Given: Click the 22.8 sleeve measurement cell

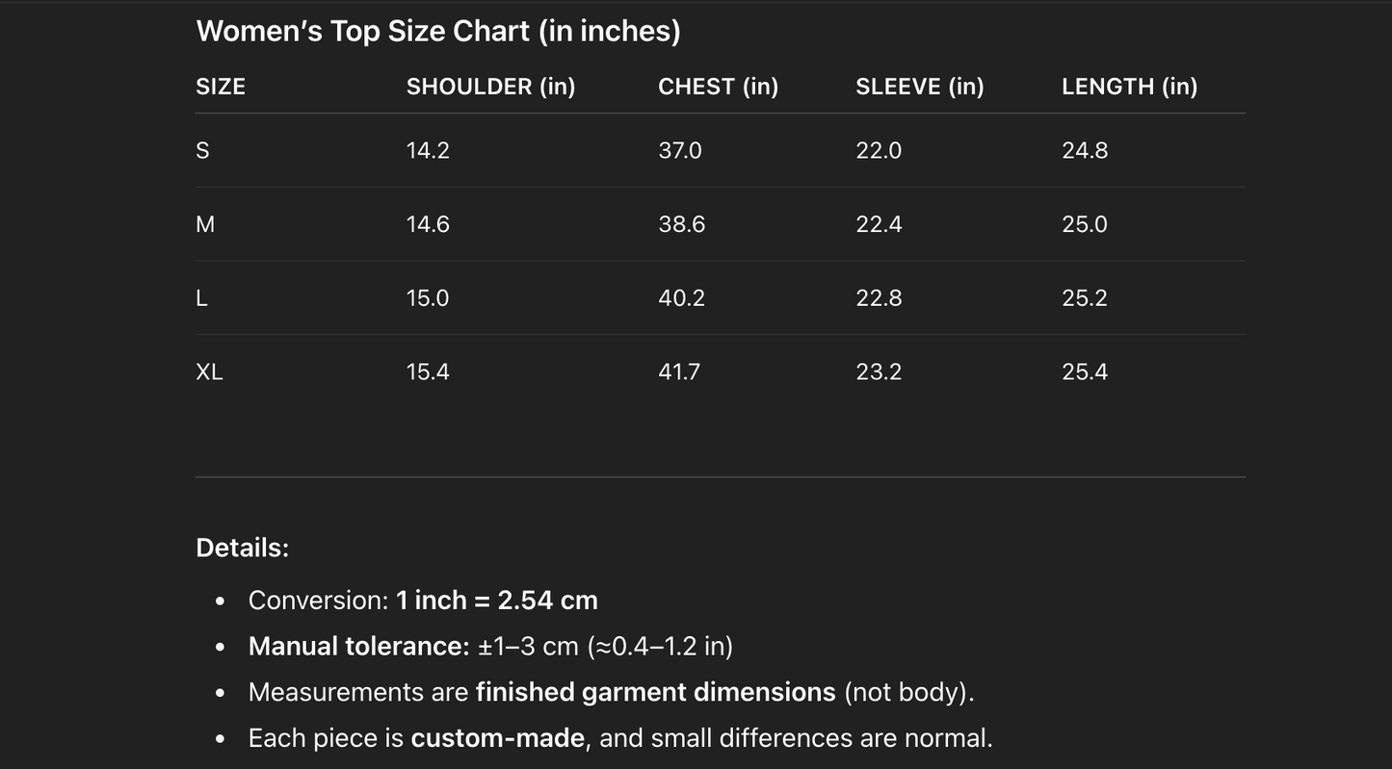Looking at the screenshot, I should pos(879,298).
